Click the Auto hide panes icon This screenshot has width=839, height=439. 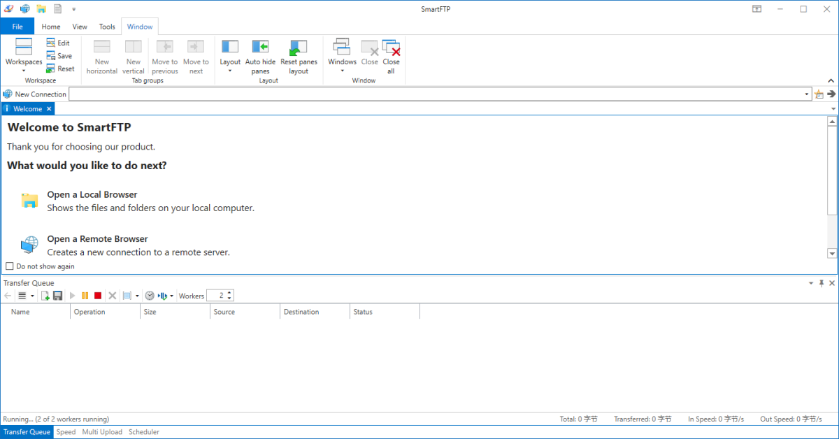(260, 48)
